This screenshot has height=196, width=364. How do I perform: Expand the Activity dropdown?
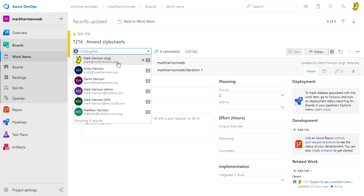pos(283,107)
